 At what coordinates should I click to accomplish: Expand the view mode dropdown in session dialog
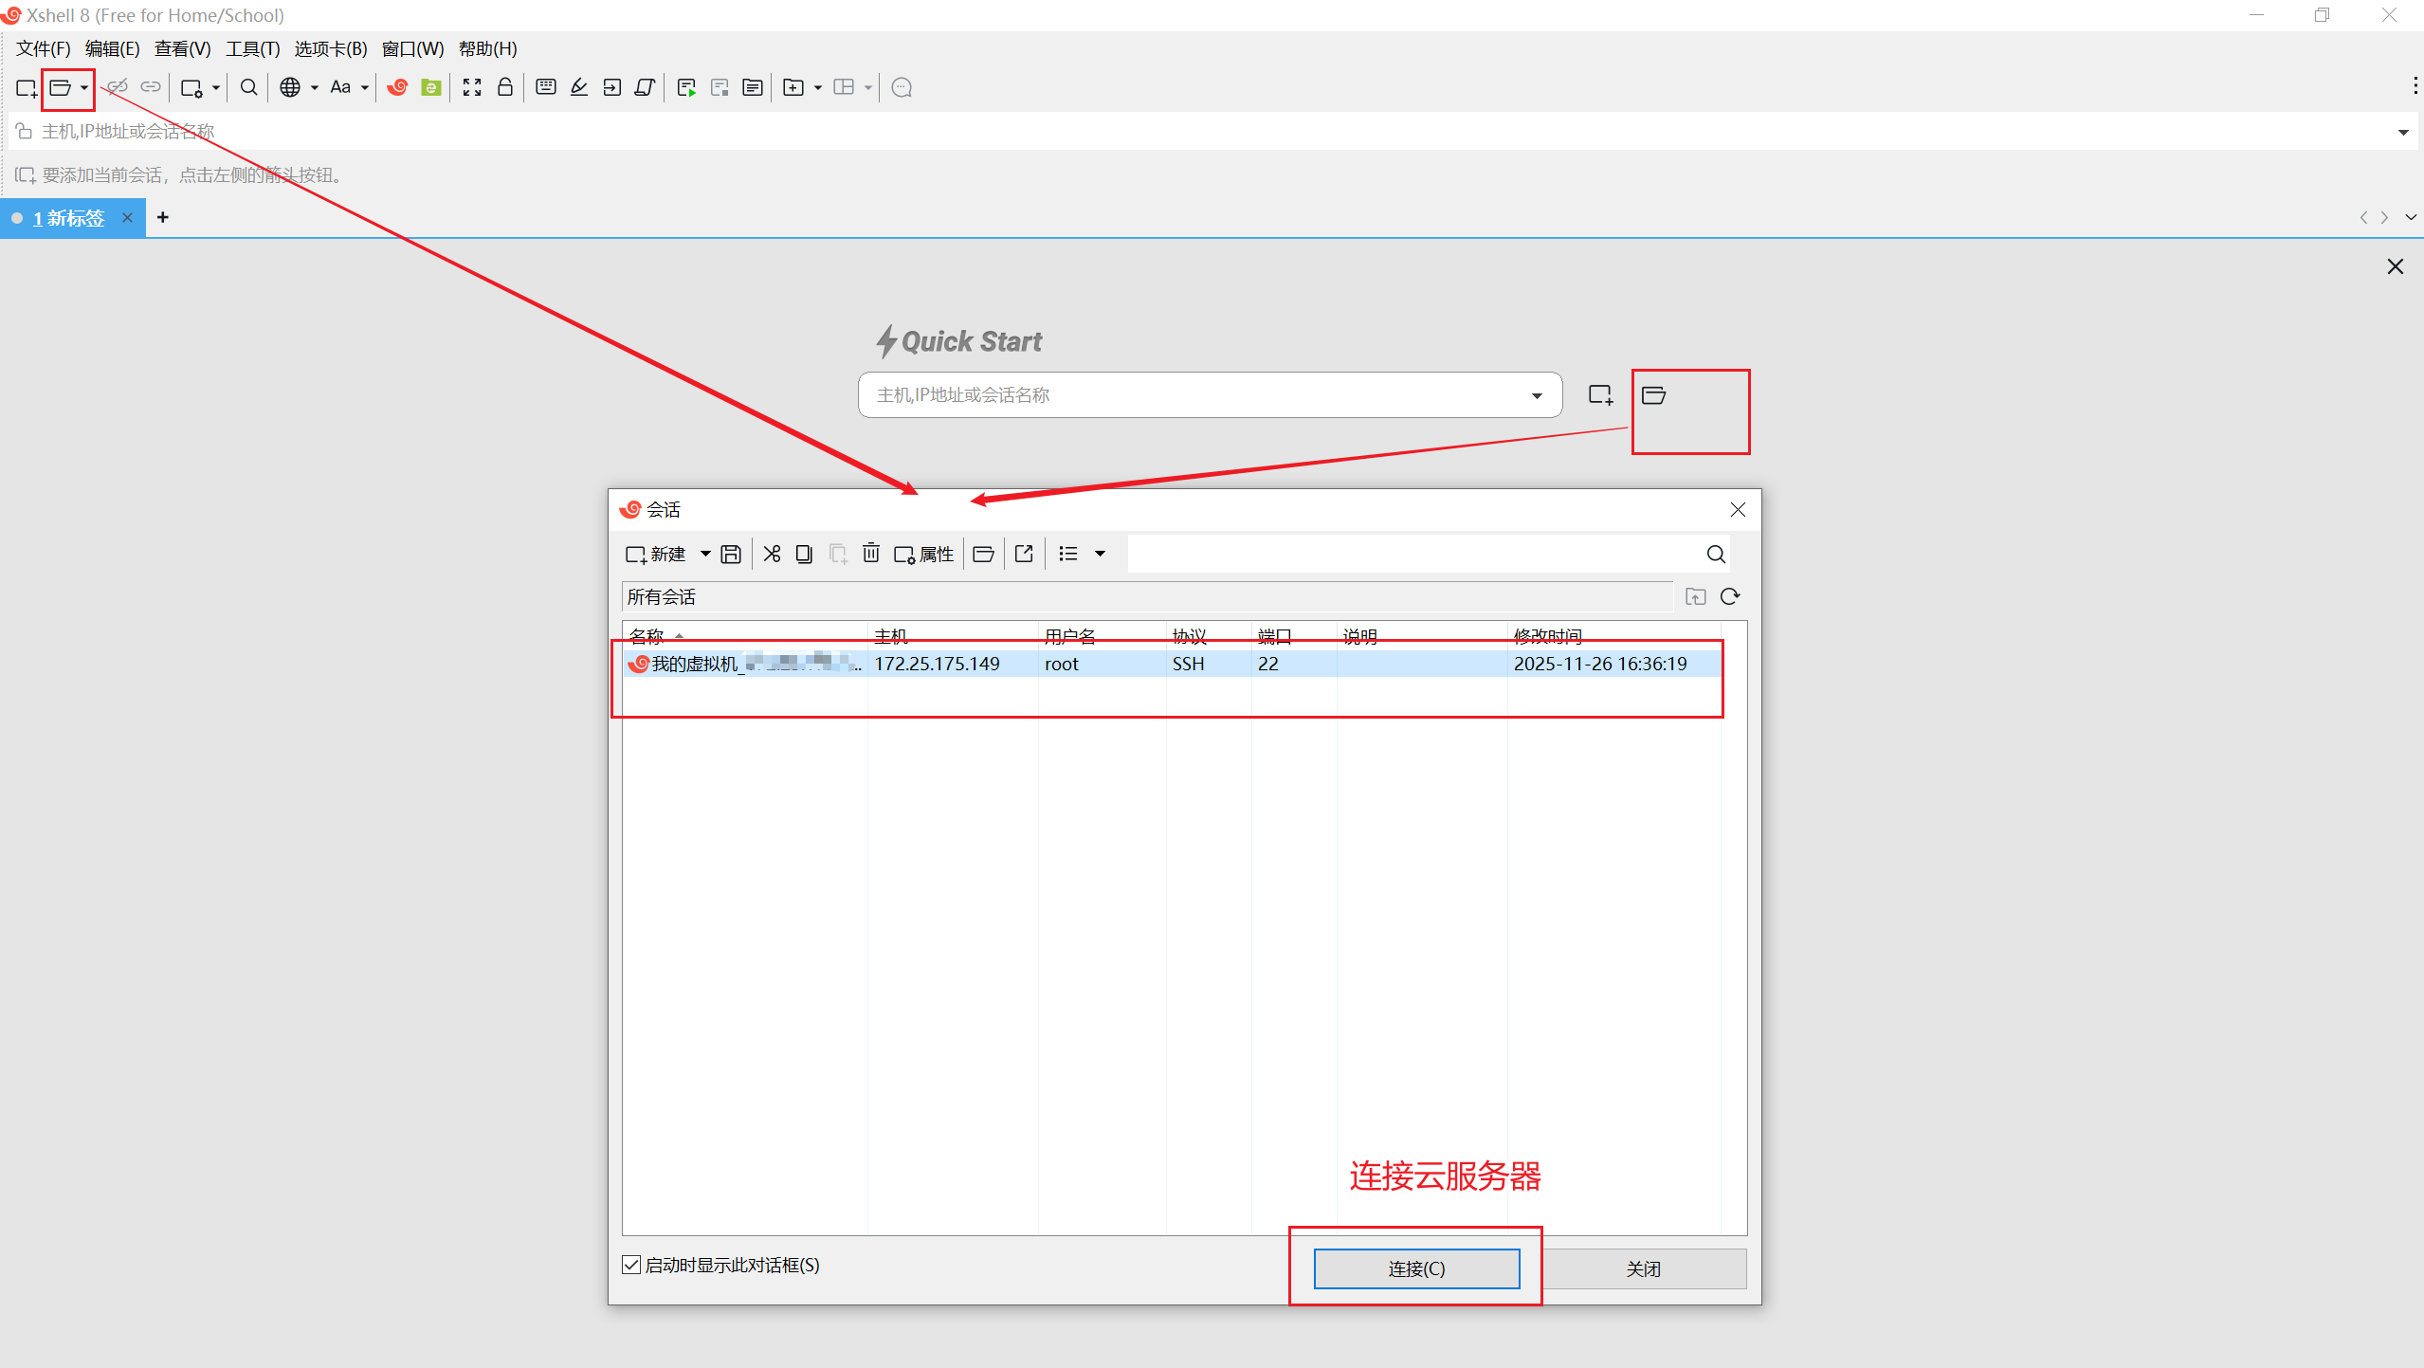1101,554
